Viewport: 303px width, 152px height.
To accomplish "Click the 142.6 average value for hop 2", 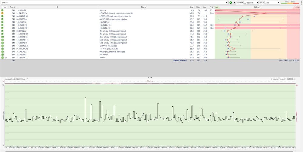I will pyautogui.click(x=191, y=13).
